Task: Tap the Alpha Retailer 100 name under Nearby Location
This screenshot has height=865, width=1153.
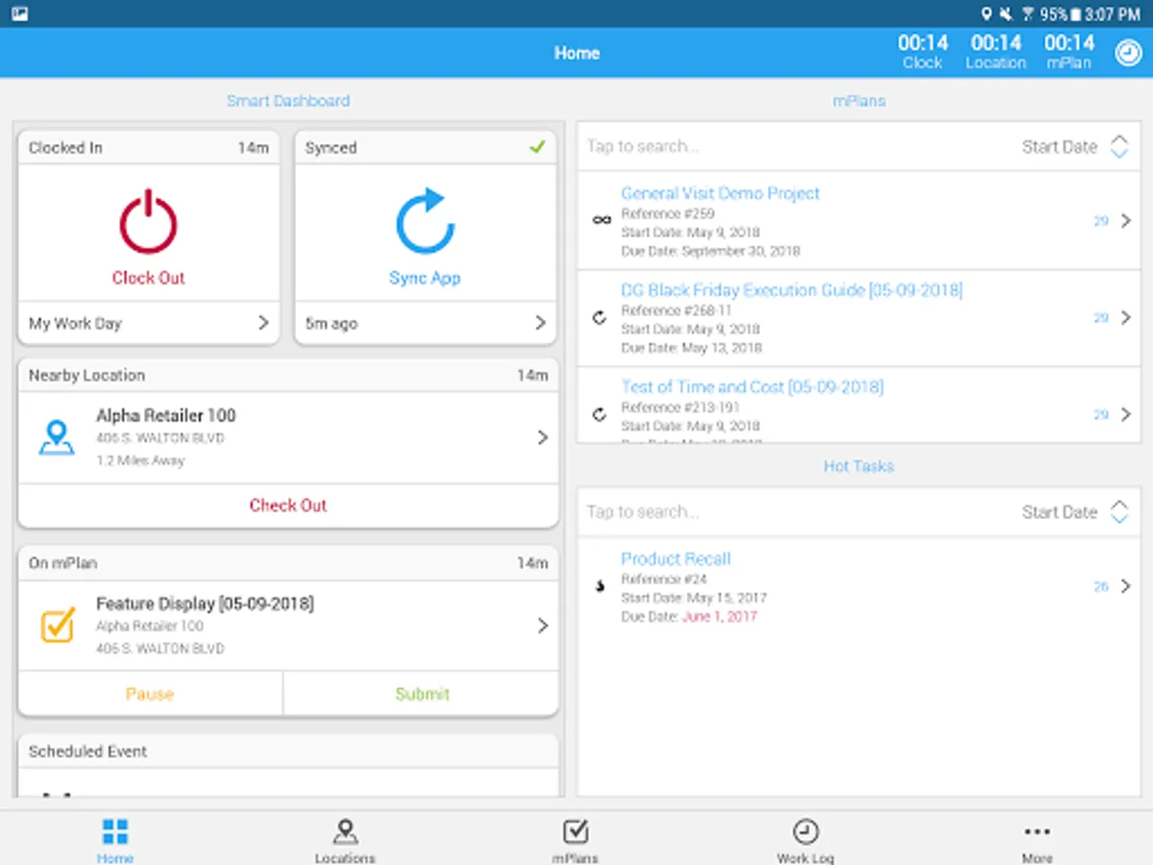Action: click(x=165, y=415)
